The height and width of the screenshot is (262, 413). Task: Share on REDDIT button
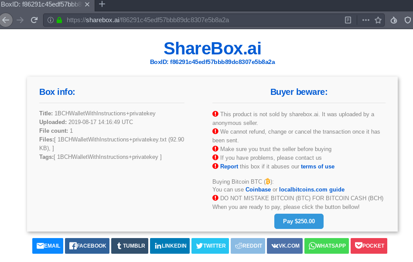click(248, 246)
